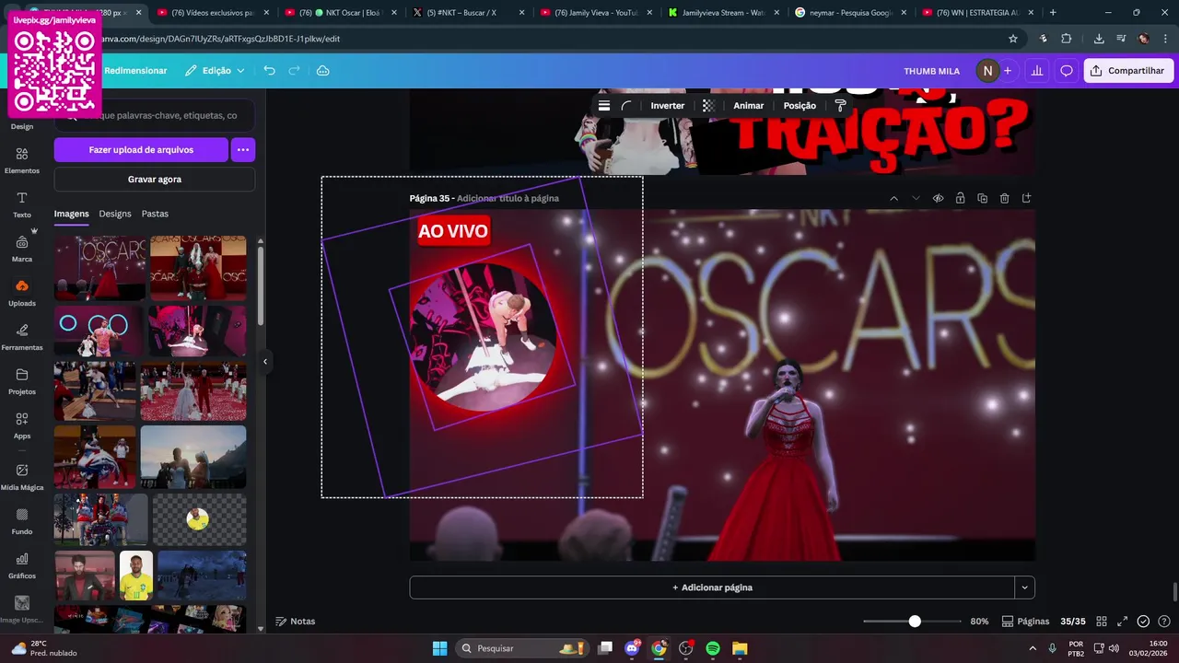Click Adicionar título à página field
Viewport: 1179px width, 663px height.
click(508, 198)
